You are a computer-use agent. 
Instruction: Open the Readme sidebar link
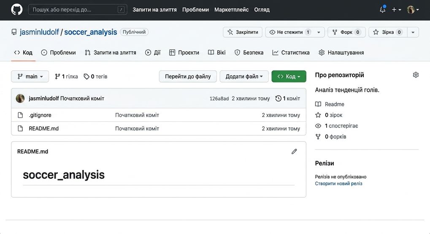tap(330, 104)
